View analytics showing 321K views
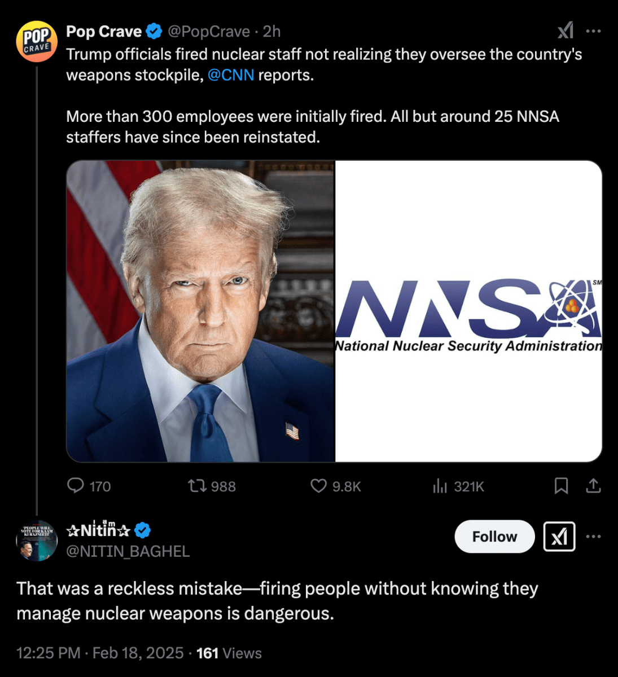Viewport: 618px width, 677px height. coord(440,486)
